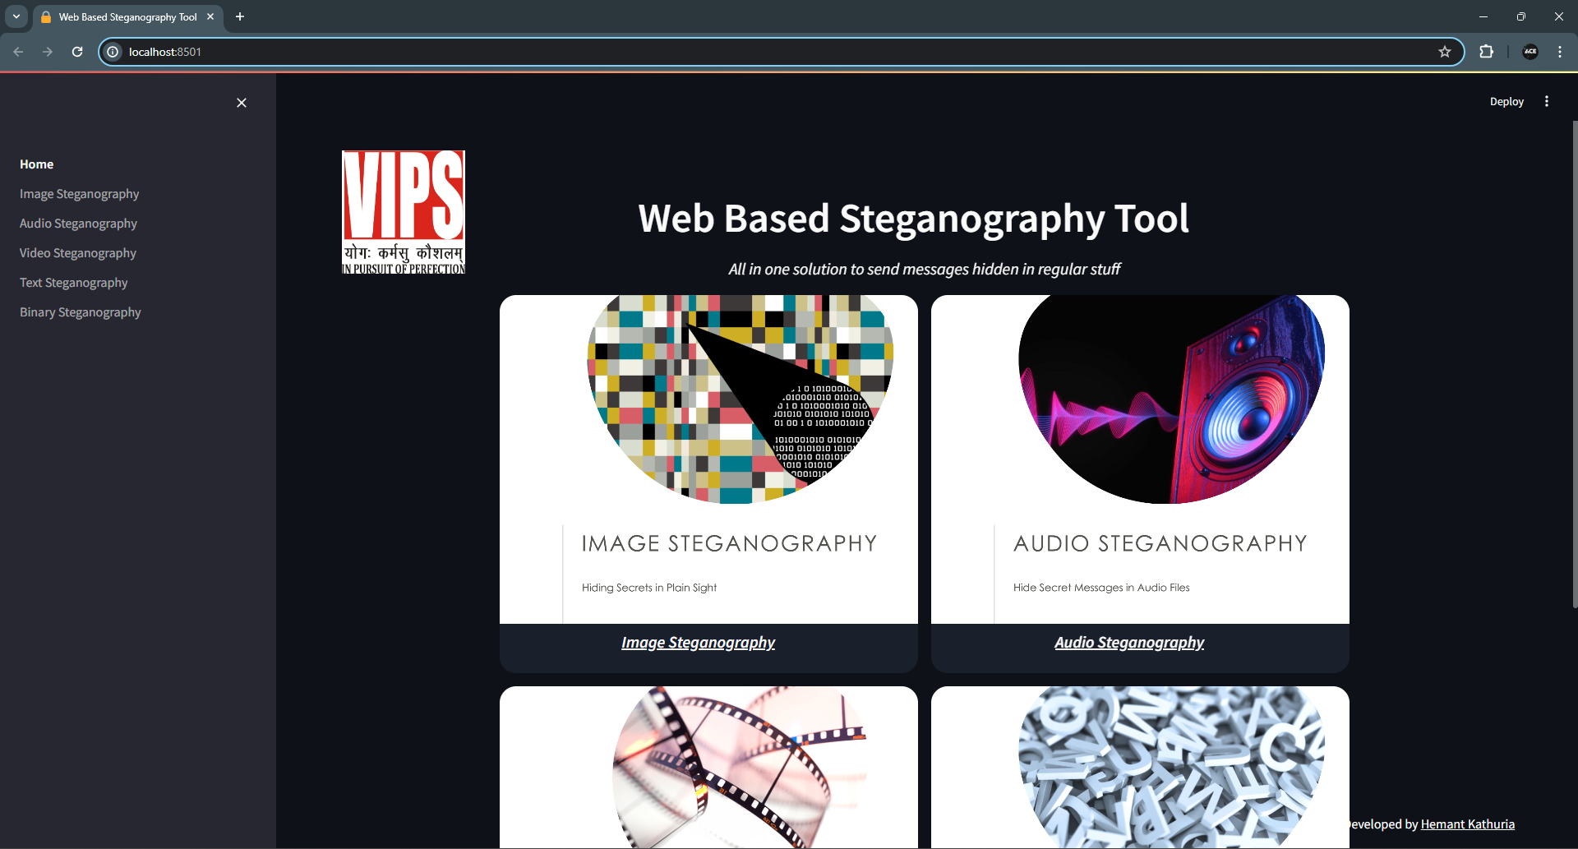Click the back navigation arrow
This screenshot has height=849, width=1578.
[x=18, y=51]
